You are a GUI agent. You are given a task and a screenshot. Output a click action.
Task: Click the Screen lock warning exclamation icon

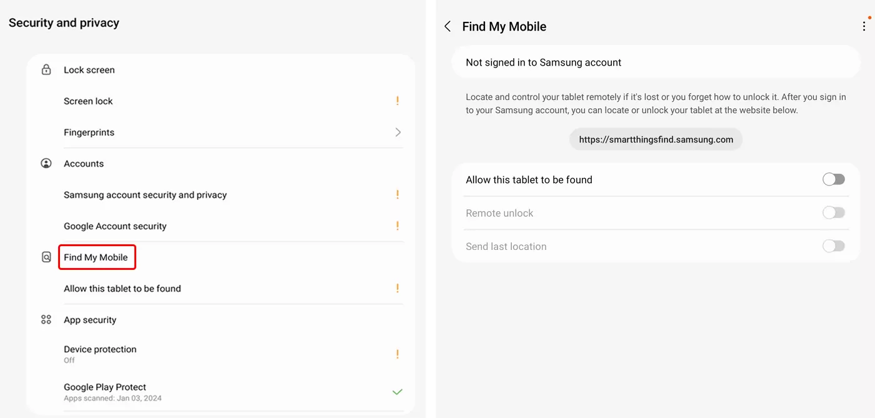pyautogui.click(x=397, y=101)
